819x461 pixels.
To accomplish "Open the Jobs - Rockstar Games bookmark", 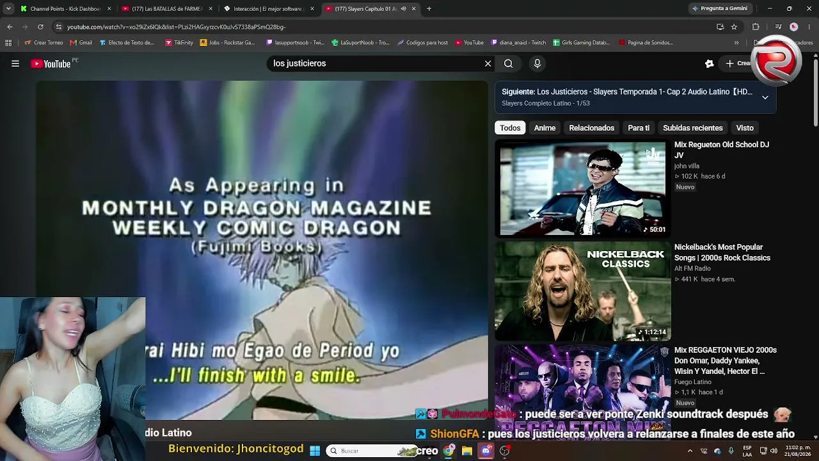I will pos(228,43).
